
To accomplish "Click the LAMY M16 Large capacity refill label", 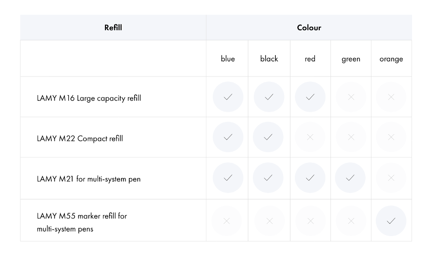I will tap(89, 98).
